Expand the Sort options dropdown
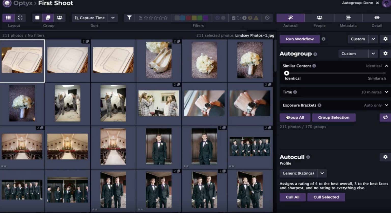Image resolution: width=391 pixels, height=213 pixels. click(113, 18)
